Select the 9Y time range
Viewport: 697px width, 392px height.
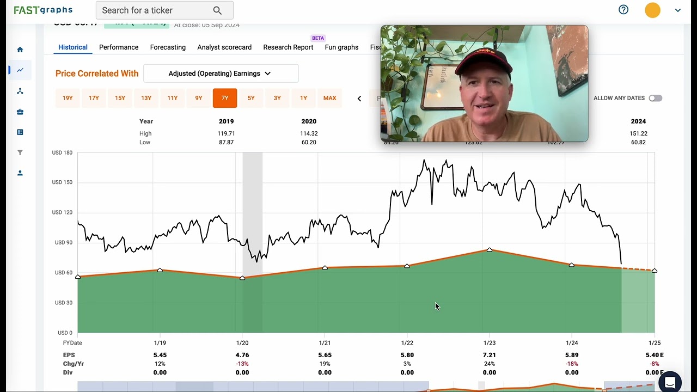[198, 98]
